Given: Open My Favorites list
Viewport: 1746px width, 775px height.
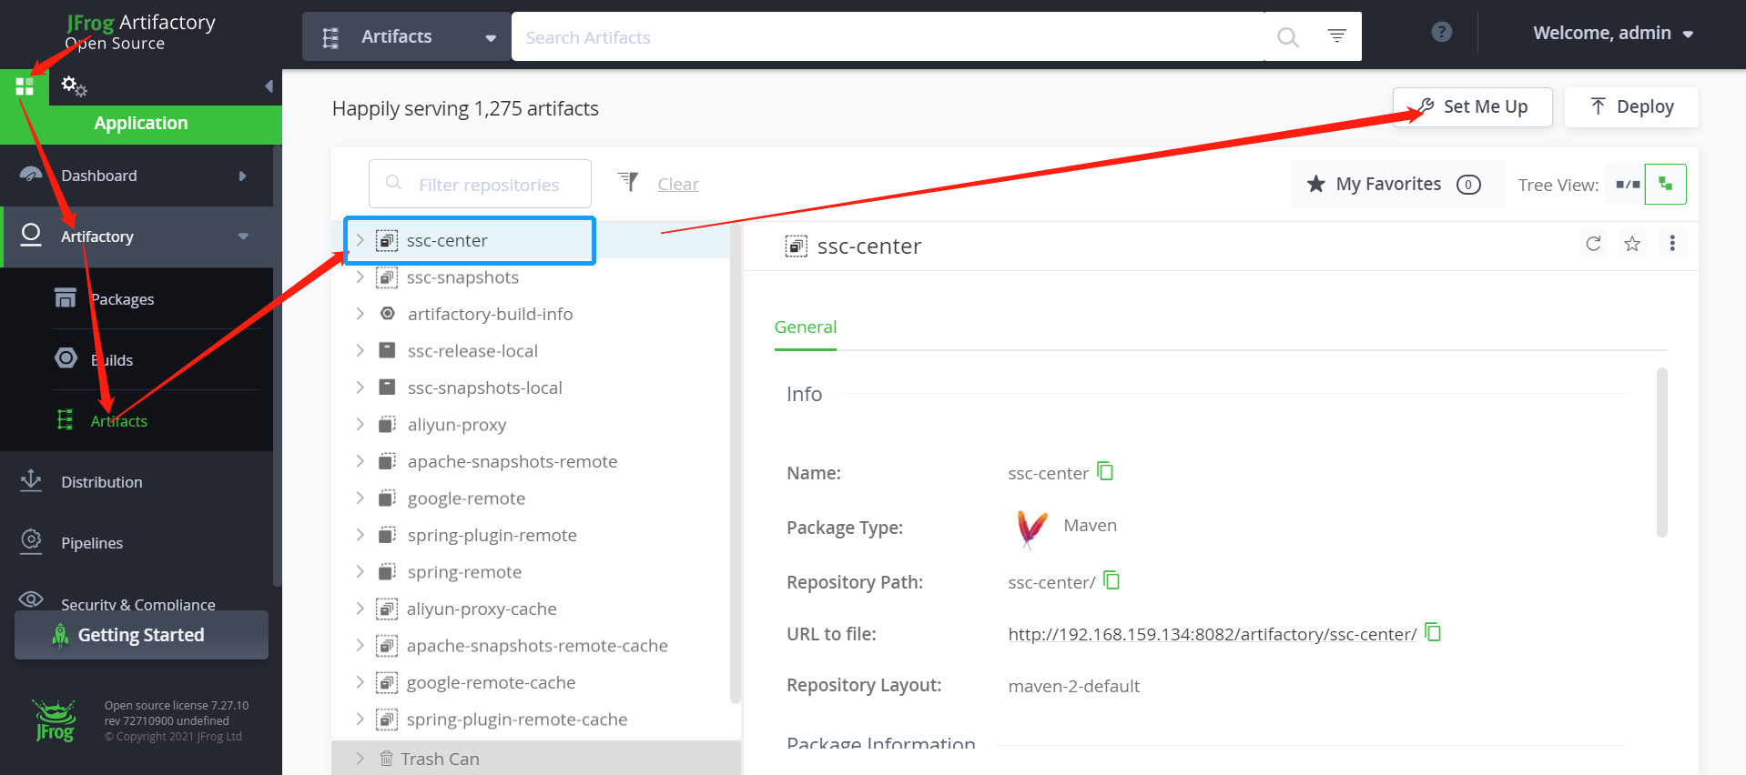Looking at the screenshot, I should pos(1397,184).
